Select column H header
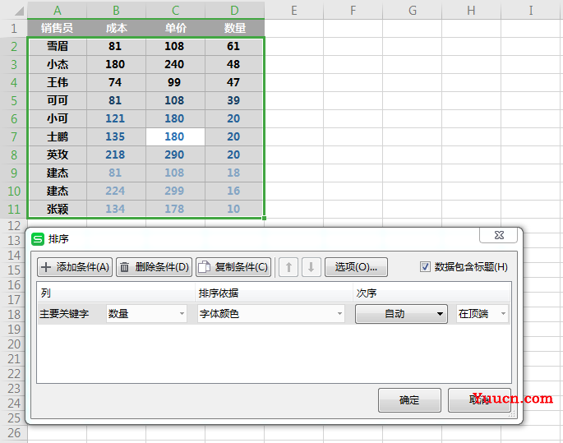The width and height of the screenshot is (563, 443). click(x=471, y=11)
